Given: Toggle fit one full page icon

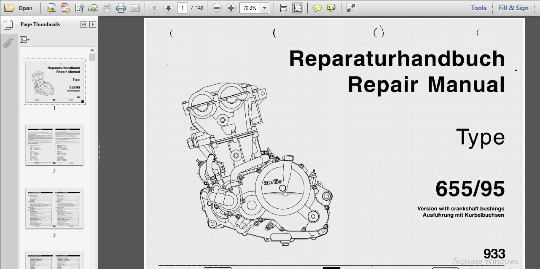Looking at the screenshot, I should click(x=298, y=8).
